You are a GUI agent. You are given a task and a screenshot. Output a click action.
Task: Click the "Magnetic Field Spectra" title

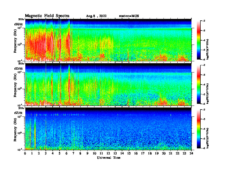point(47,16)
